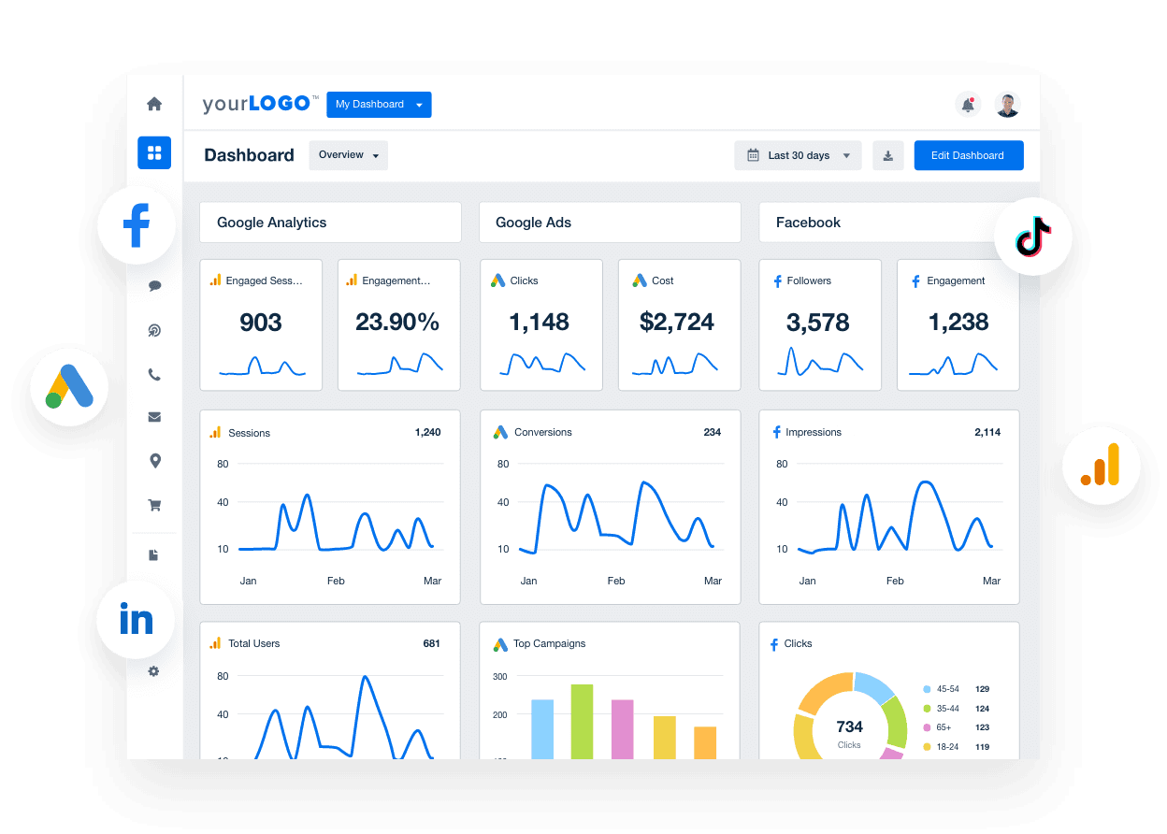The height and width of the screenshot is (834, 1167).
Task: Select the blue Dashboards grid icon
Action: click(x=153, y=152)
